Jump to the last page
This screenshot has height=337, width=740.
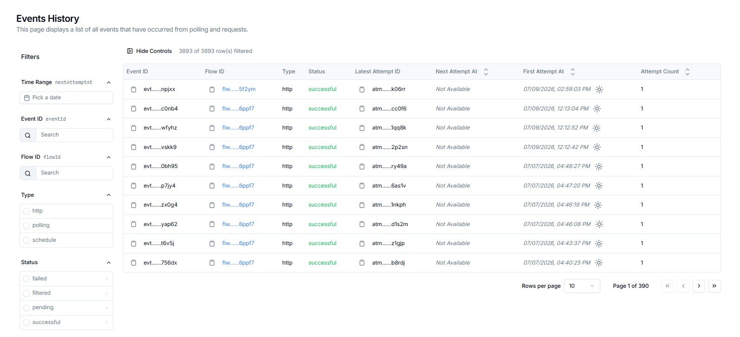pyautogui.click(x=714, y=286)
